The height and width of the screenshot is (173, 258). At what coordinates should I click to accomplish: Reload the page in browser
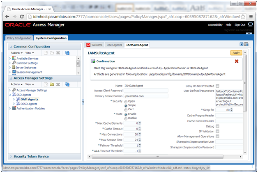22,16
